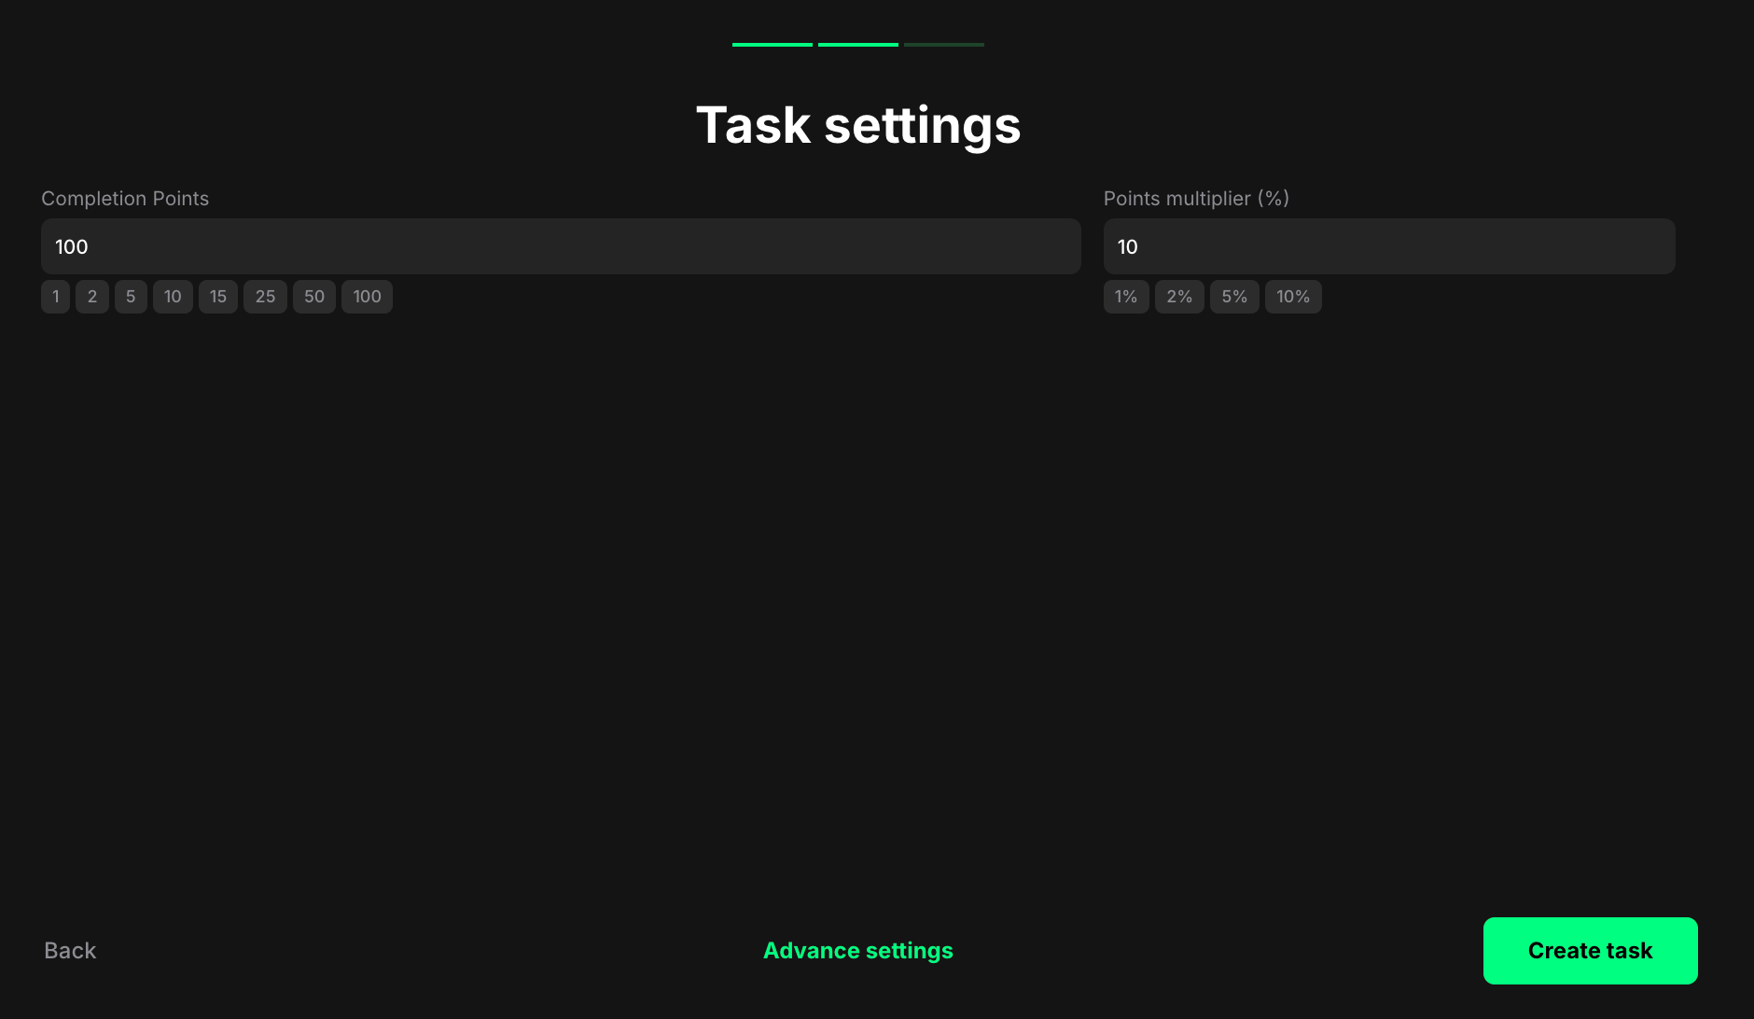Click the Create task button
1754x1019 pixels.
coord(1591,951)
